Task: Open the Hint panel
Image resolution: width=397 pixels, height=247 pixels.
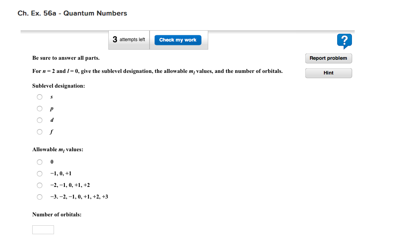Action: coord(328,73)
